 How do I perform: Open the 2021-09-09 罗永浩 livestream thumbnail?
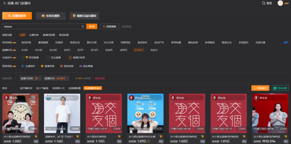click(x=145, y=113)
